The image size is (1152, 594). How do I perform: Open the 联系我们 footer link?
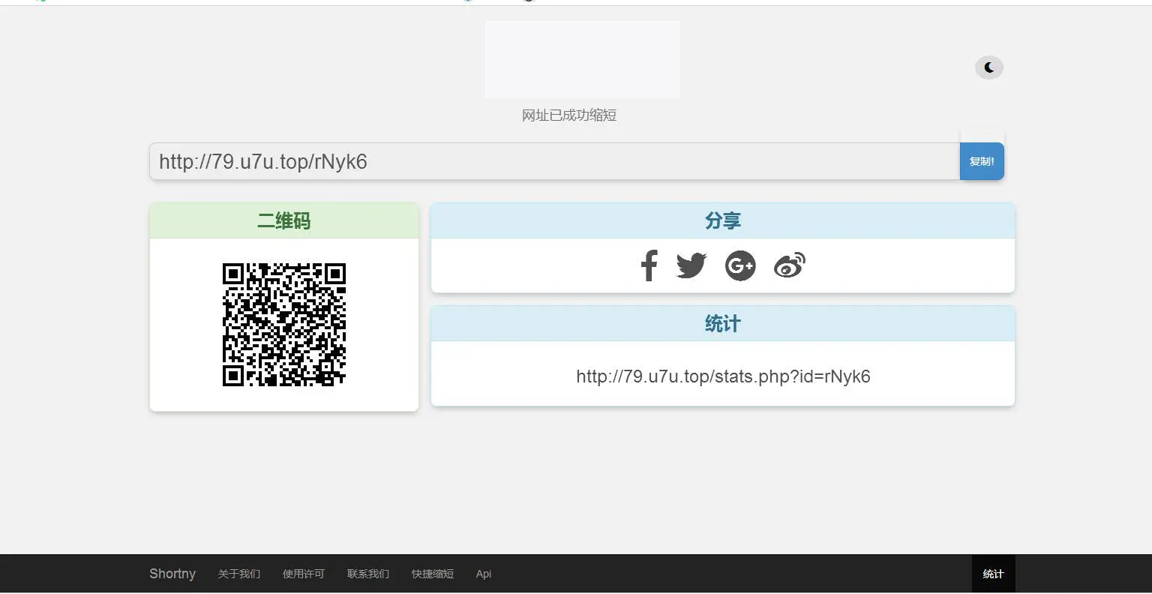pos(367,573)
